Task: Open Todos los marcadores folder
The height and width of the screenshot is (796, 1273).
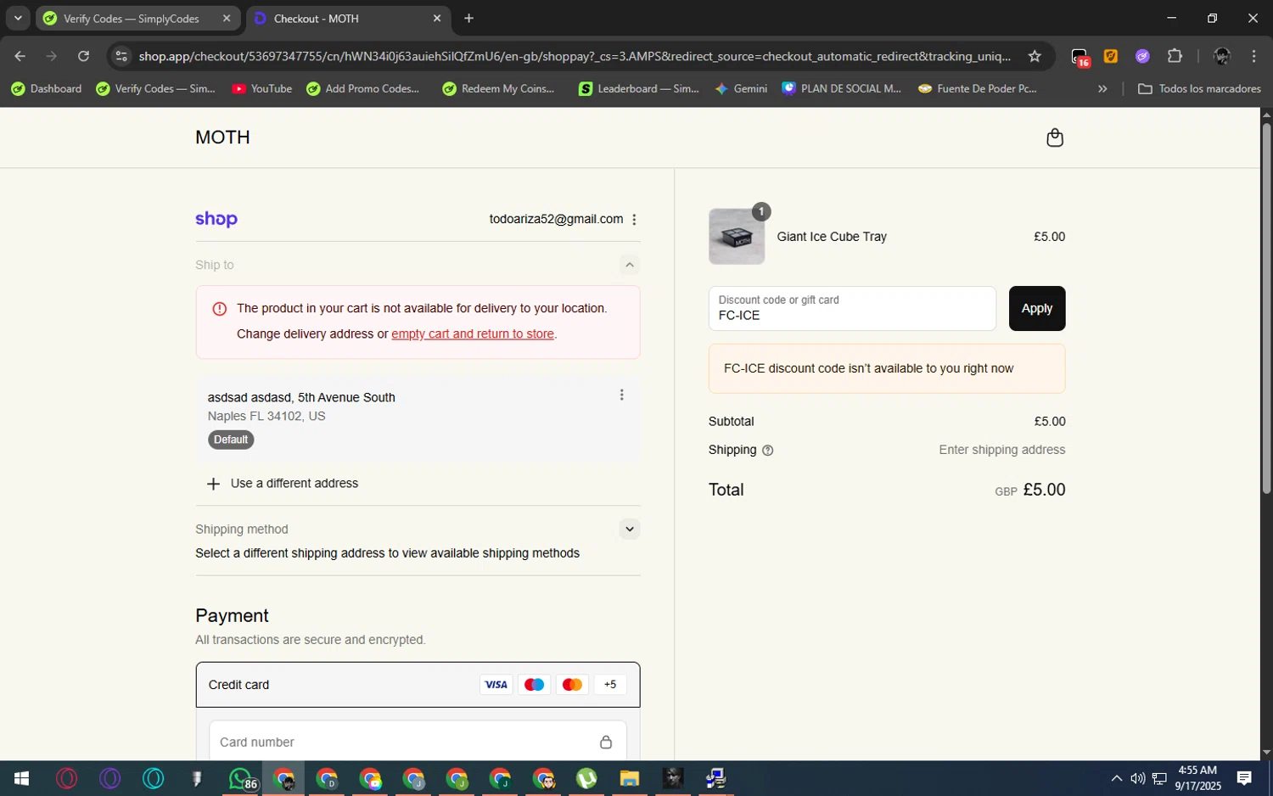Action: point(1199,88)
